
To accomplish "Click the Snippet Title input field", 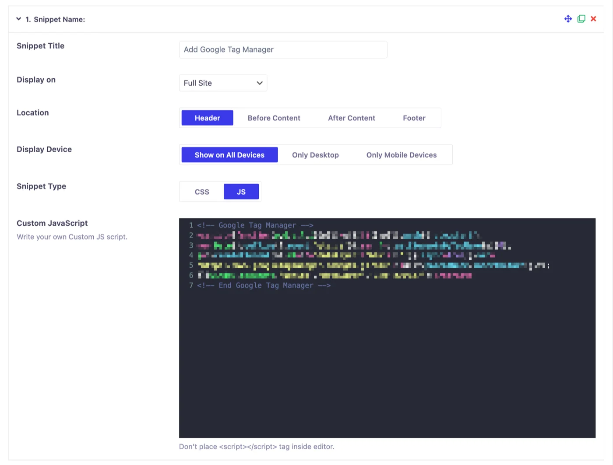I will (x=283, y=49).
